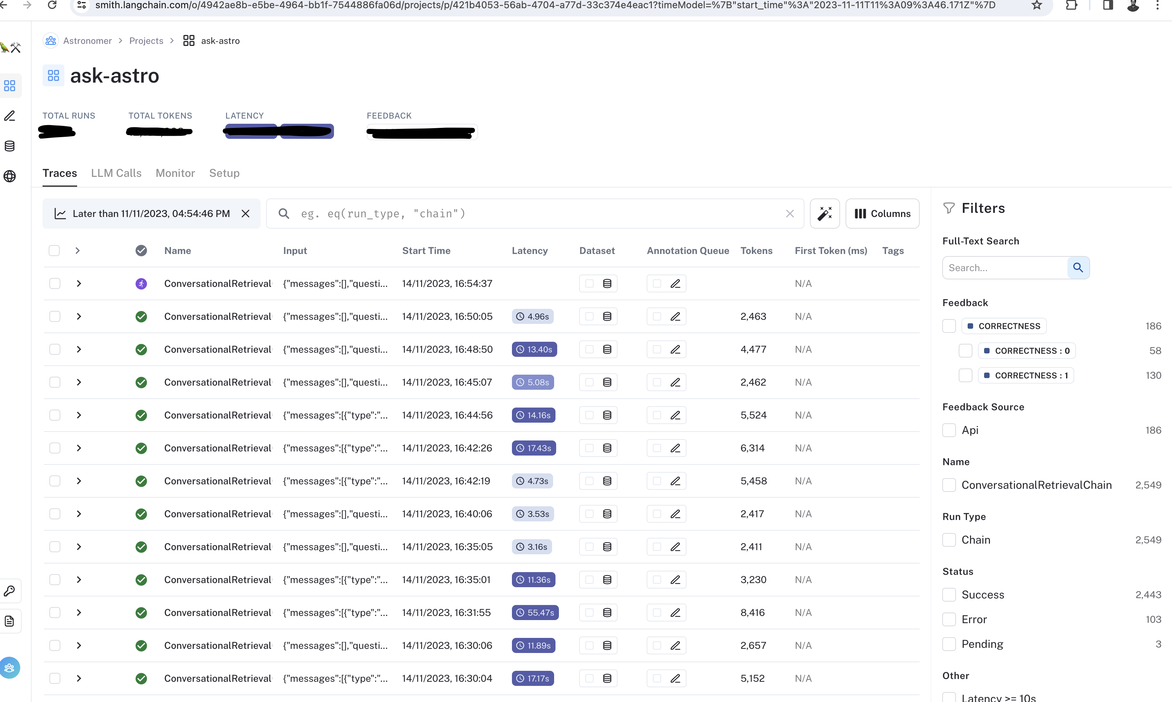This screenshot has width=1172, height=702.
Task: Expand the trace row started at 16:31:55
Action: pyautogui.click(x=79, y=613)
